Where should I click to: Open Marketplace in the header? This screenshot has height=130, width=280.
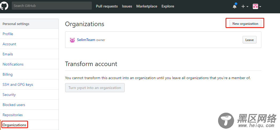147,6
